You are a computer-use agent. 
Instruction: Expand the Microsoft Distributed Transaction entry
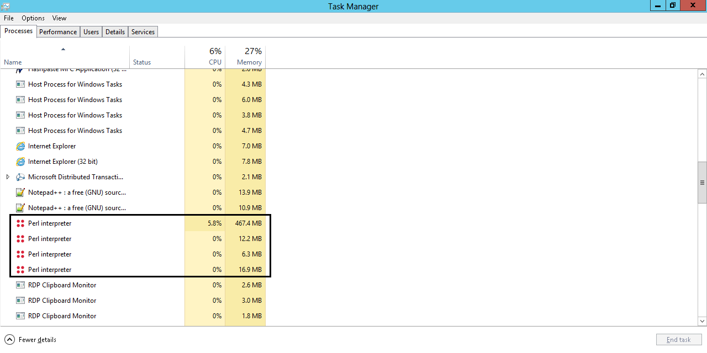8,176
